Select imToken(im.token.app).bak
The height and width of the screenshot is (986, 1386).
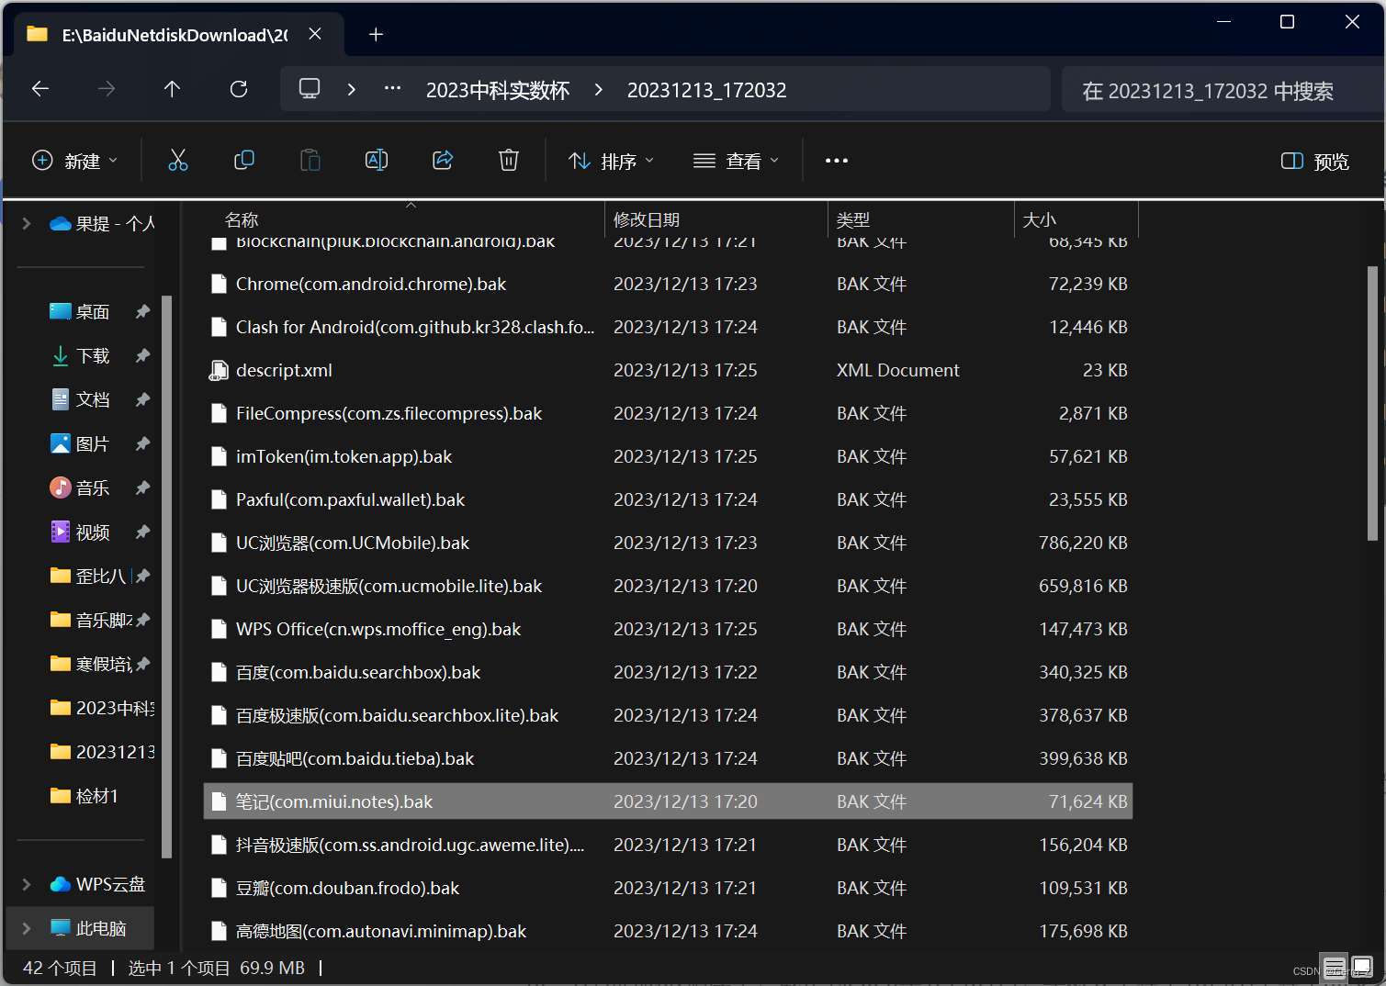coord(668,457)
